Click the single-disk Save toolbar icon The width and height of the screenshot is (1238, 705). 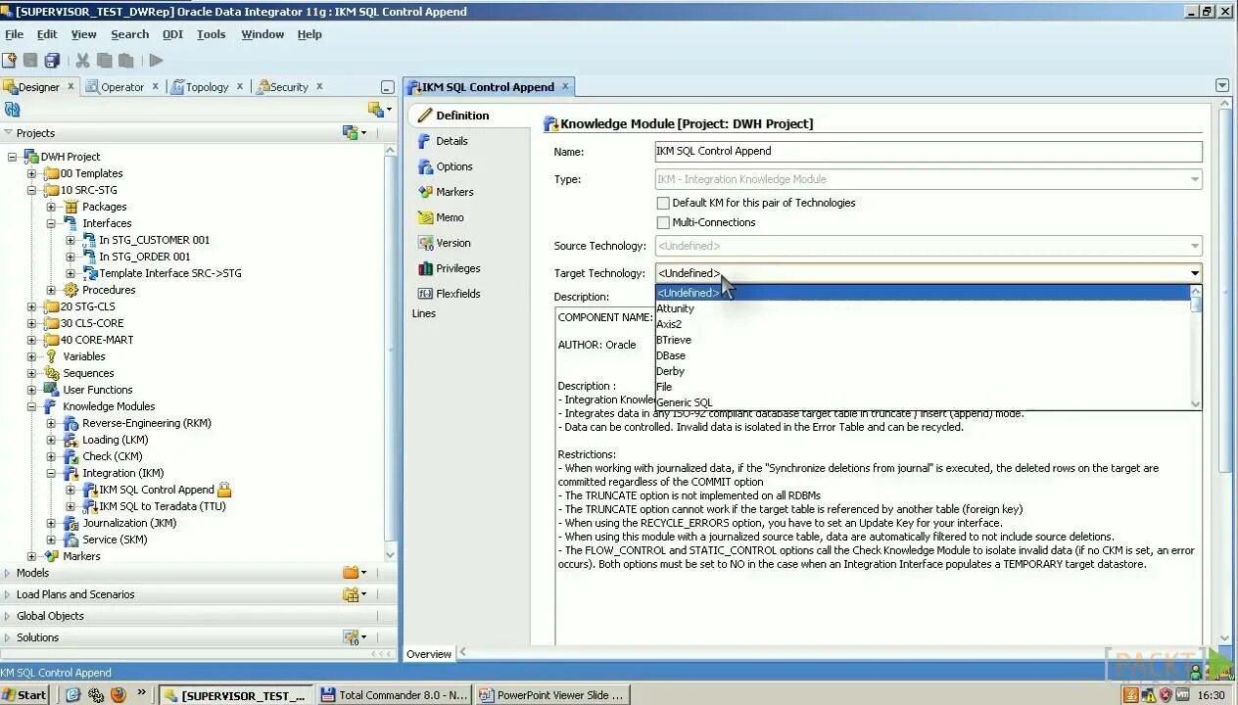point(30,60)
